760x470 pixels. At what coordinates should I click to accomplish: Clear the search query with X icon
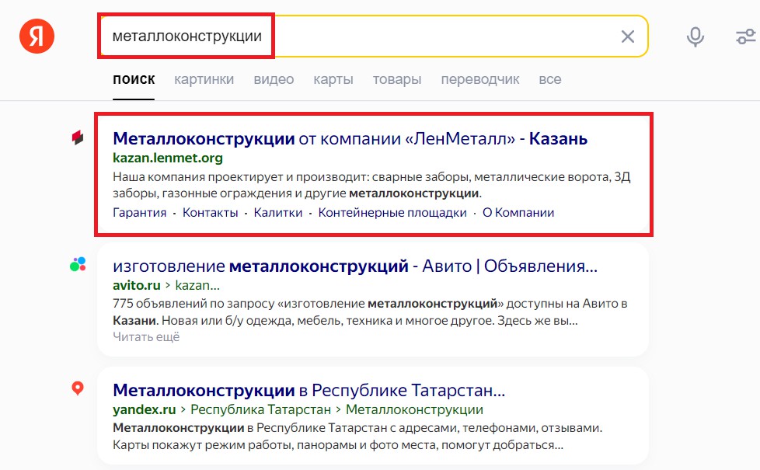pyautogui.click(x=627, y=37)
